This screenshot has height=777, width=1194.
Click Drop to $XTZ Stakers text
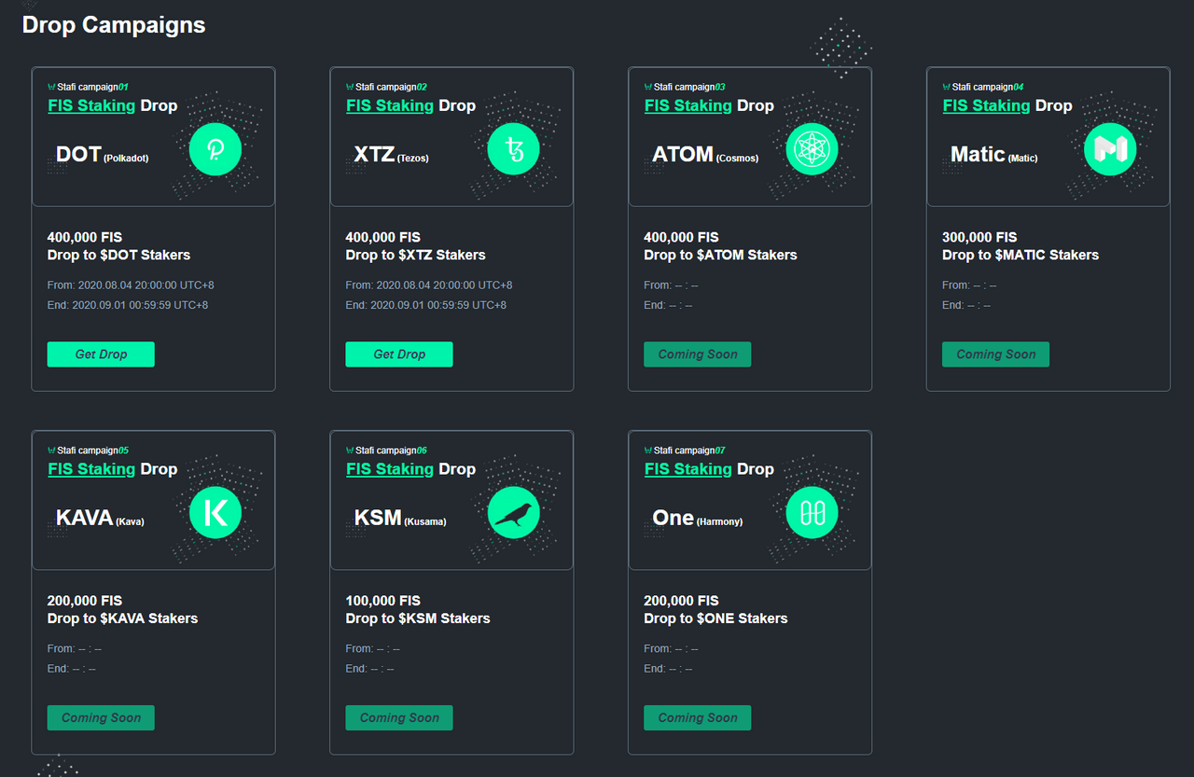416,255
